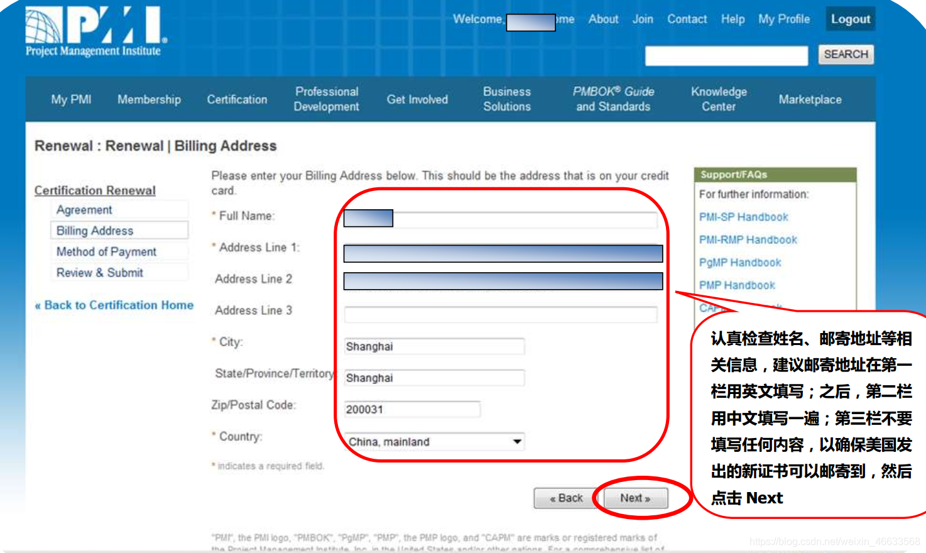
Task: Click the Next button
Action: tap(635, 498)
